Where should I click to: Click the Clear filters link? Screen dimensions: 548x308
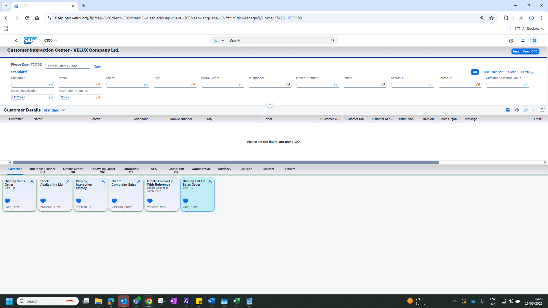pyautogui.click(x=512, y=72)
